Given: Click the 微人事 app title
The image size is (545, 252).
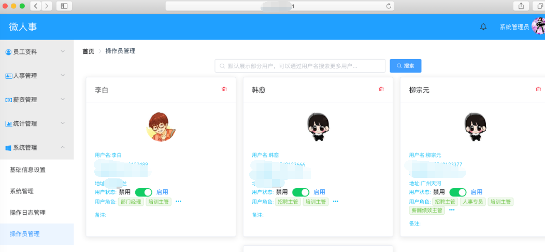Looking at the screenshot, I should [x=23, y=27].
